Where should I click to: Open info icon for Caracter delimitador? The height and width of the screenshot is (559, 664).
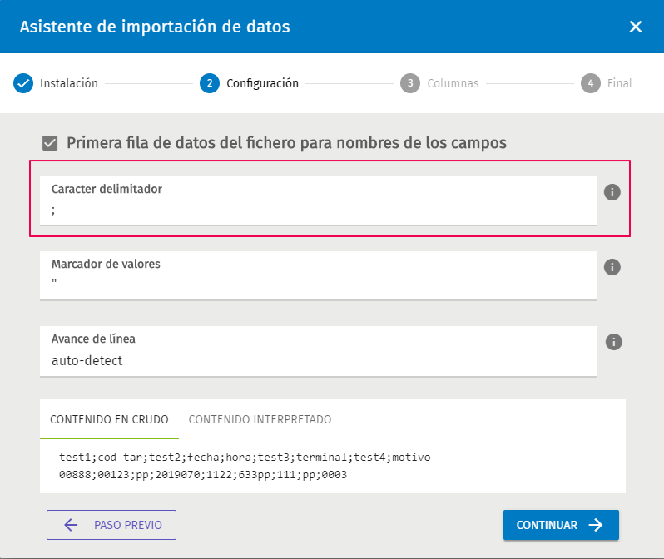tap(612, 192)
